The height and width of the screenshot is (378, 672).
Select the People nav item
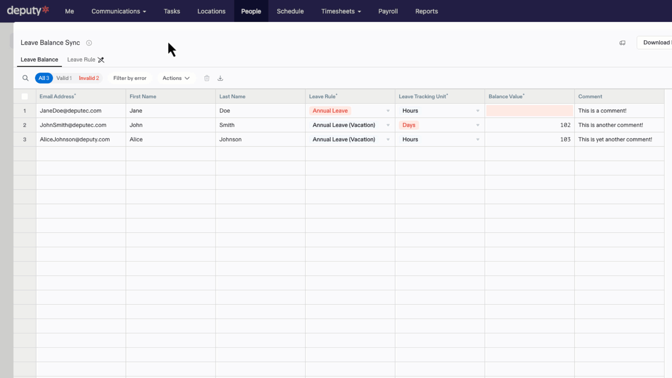point(251,11)
